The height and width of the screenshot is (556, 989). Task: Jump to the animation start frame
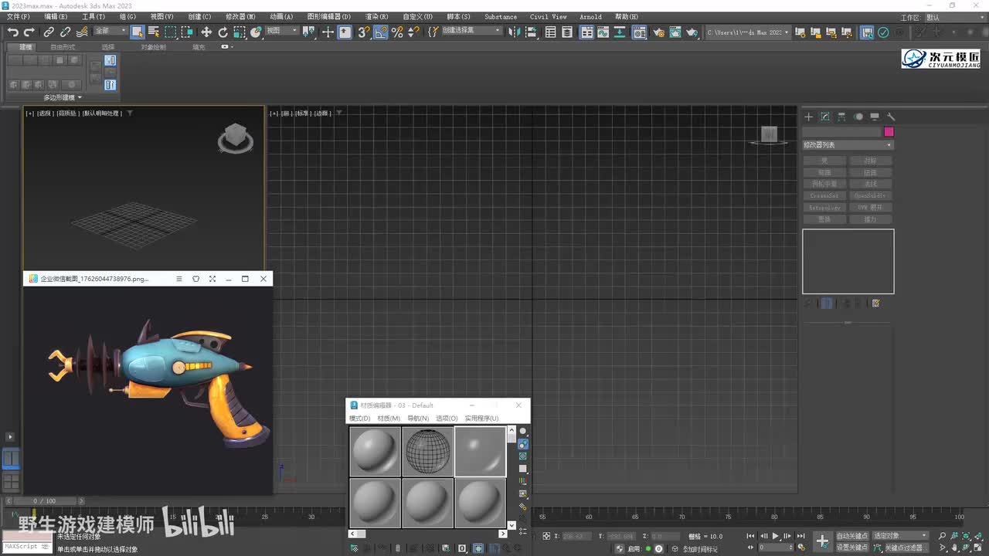pos(750,536)
